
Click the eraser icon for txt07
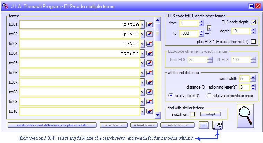(x=150, y=82)
